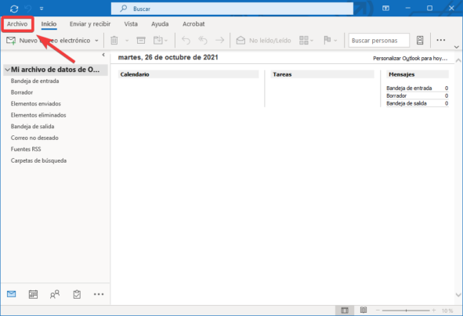Open the Quick Access Toolbar customize dropdown

tap(42, 9)
